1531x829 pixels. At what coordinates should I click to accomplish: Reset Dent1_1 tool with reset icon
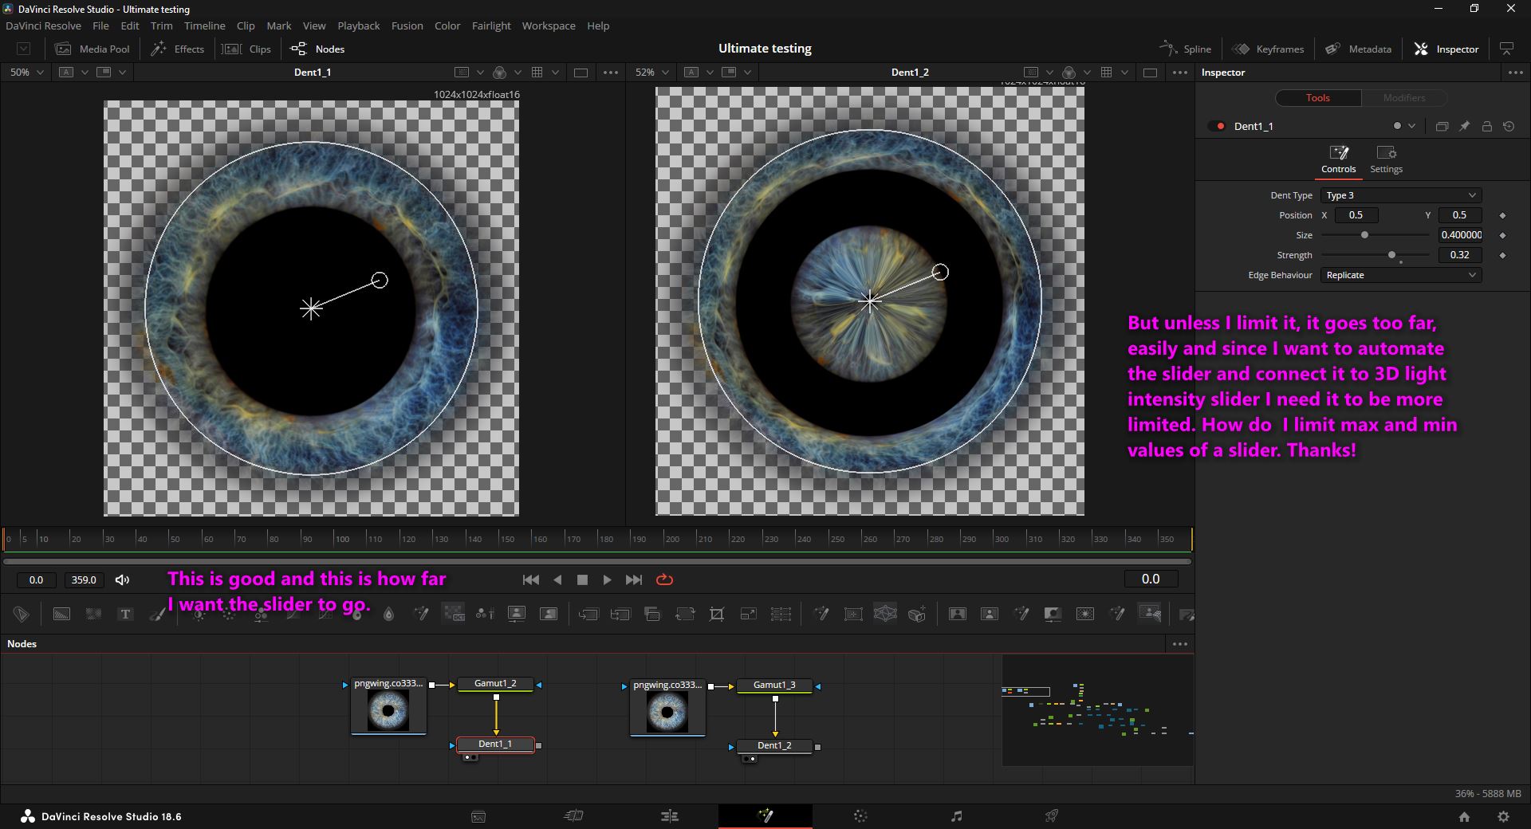[x=1509, y=126]
